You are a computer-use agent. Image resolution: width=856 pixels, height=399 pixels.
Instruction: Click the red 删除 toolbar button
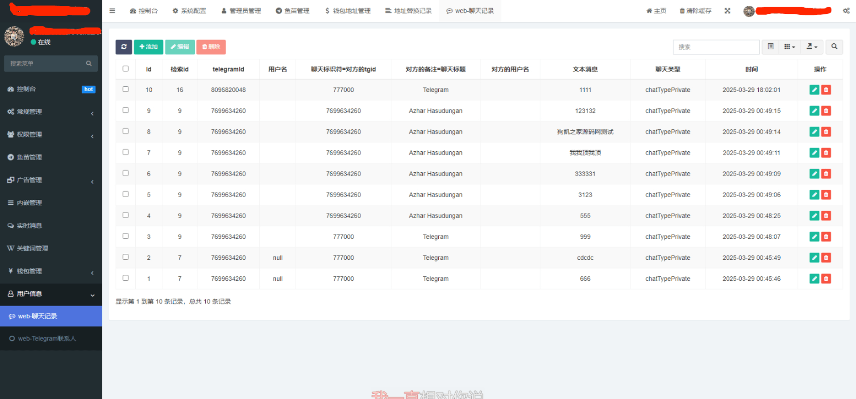(x=211, y=47)
